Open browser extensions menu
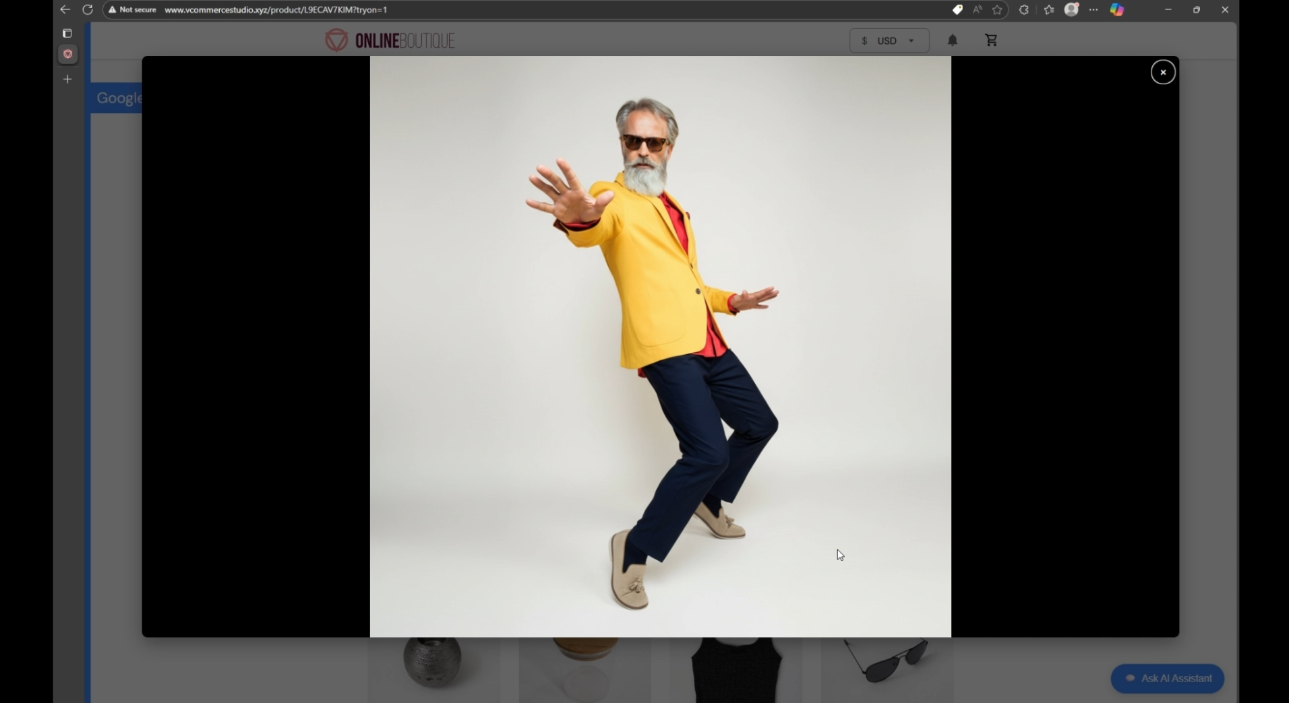Screen dimensions: 1289x703 [1024, 9]
